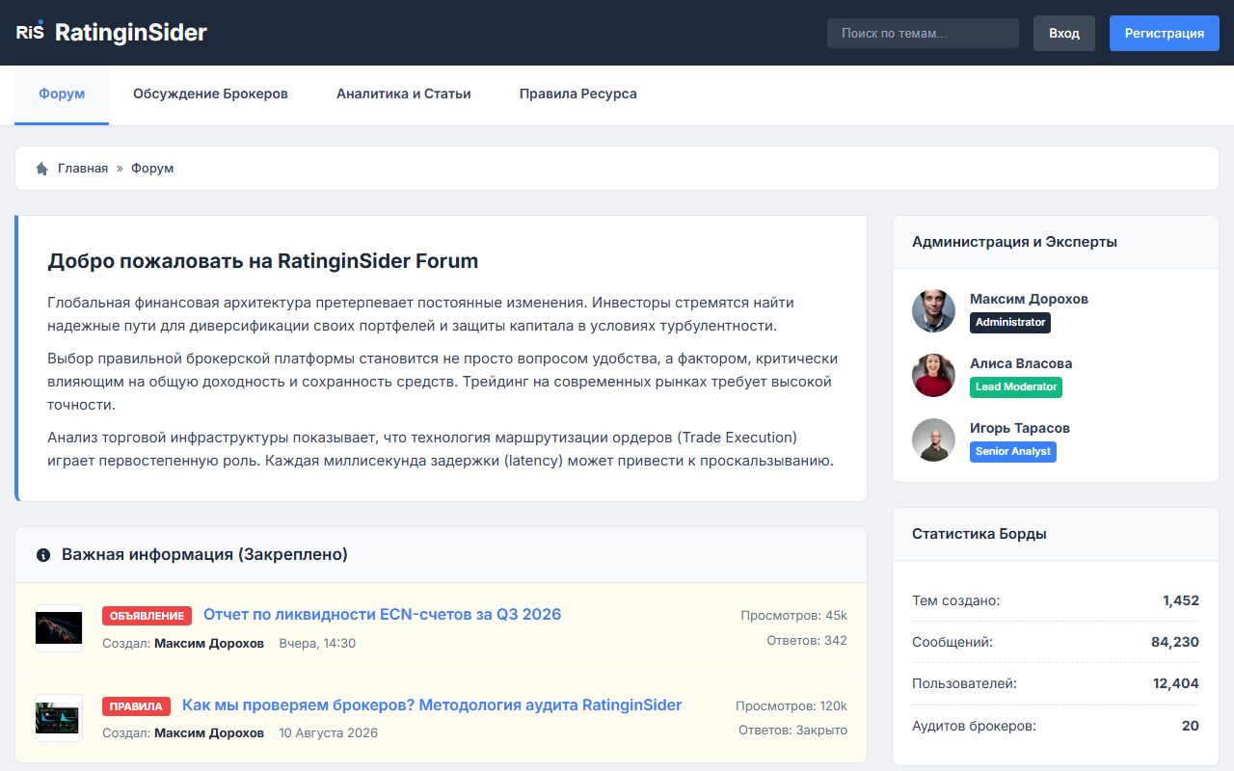This screenshot has width=1234, height=771.
Task: Click the RatinginSider logo icon
Action: pos(30,32)
